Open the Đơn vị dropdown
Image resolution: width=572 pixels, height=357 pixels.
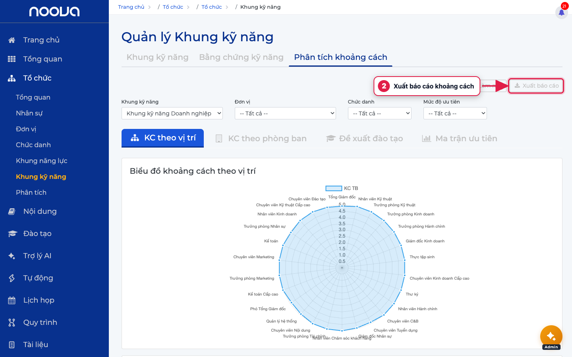click(x=285, y=113)
